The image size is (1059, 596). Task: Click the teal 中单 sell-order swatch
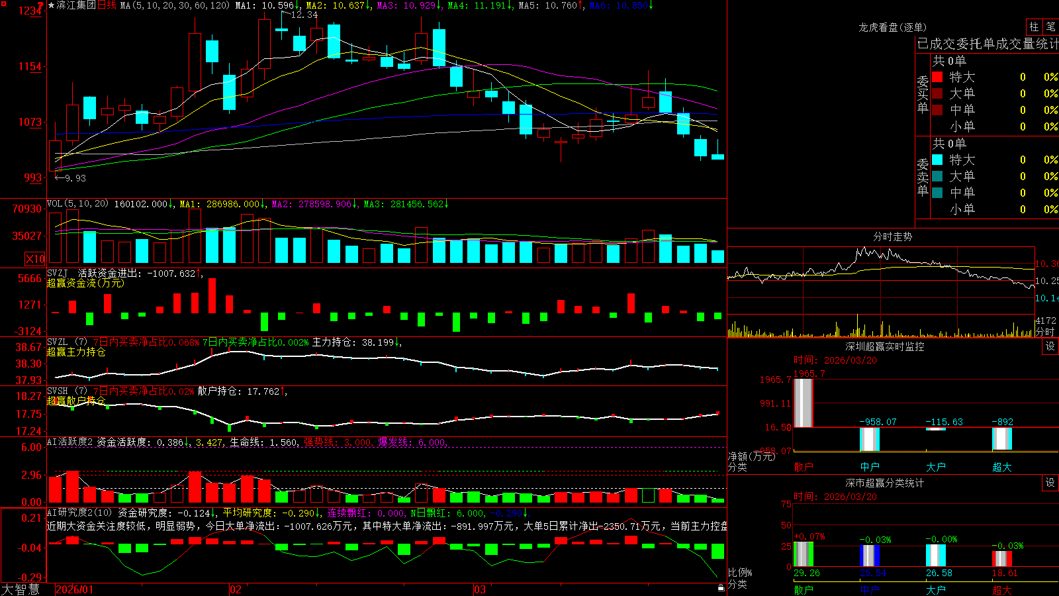pos(937,193)
